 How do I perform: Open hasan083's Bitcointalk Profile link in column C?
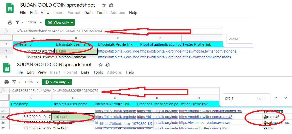tap(115, 111)
